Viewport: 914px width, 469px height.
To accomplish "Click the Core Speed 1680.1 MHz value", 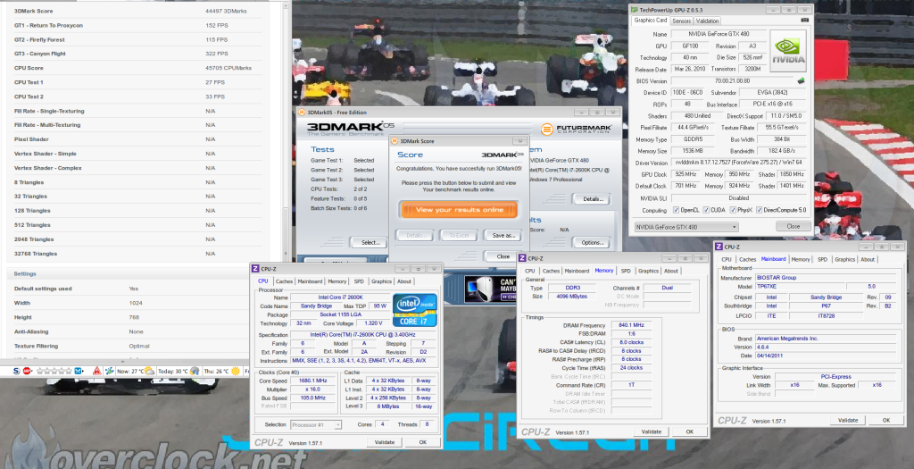I will (313, 381).
